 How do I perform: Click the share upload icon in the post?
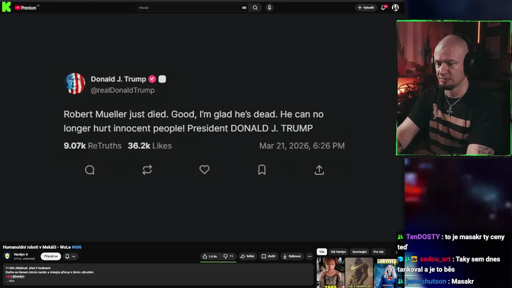319,170
